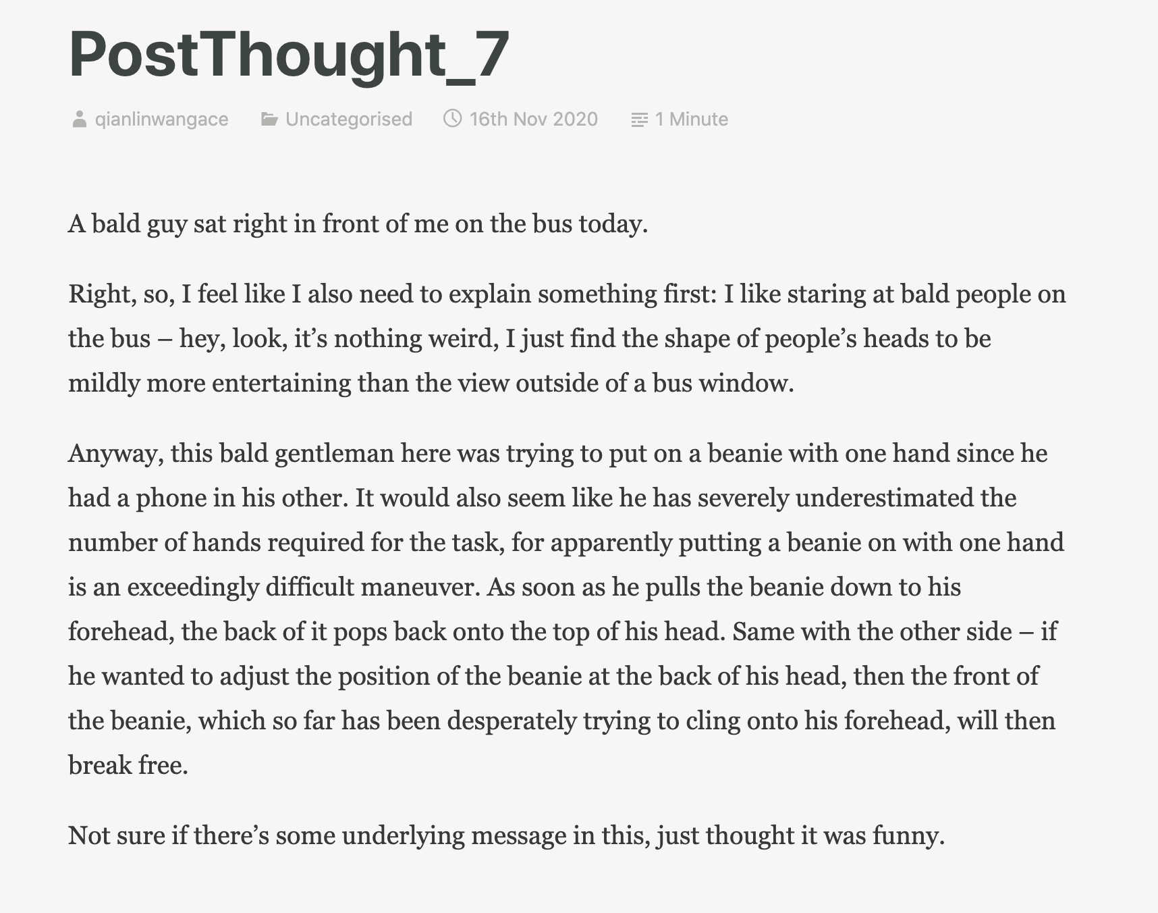Click the phrase 'Right, so,' starting the second paragraph
This screenshot has width=1158, height=913.
point(121,294)
